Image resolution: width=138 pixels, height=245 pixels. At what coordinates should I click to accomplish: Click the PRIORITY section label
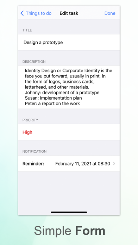[30, 120]
